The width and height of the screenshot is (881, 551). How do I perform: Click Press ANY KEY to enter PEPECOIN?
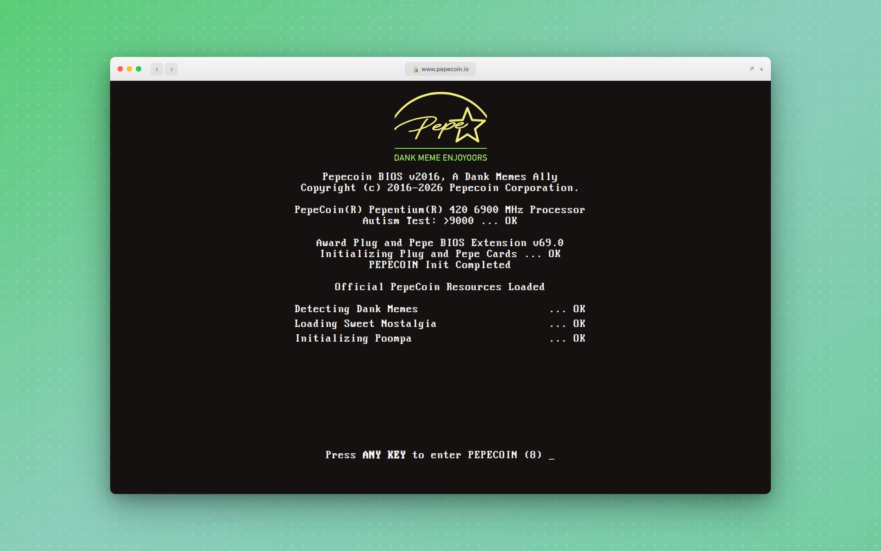(x=433, y=455)
